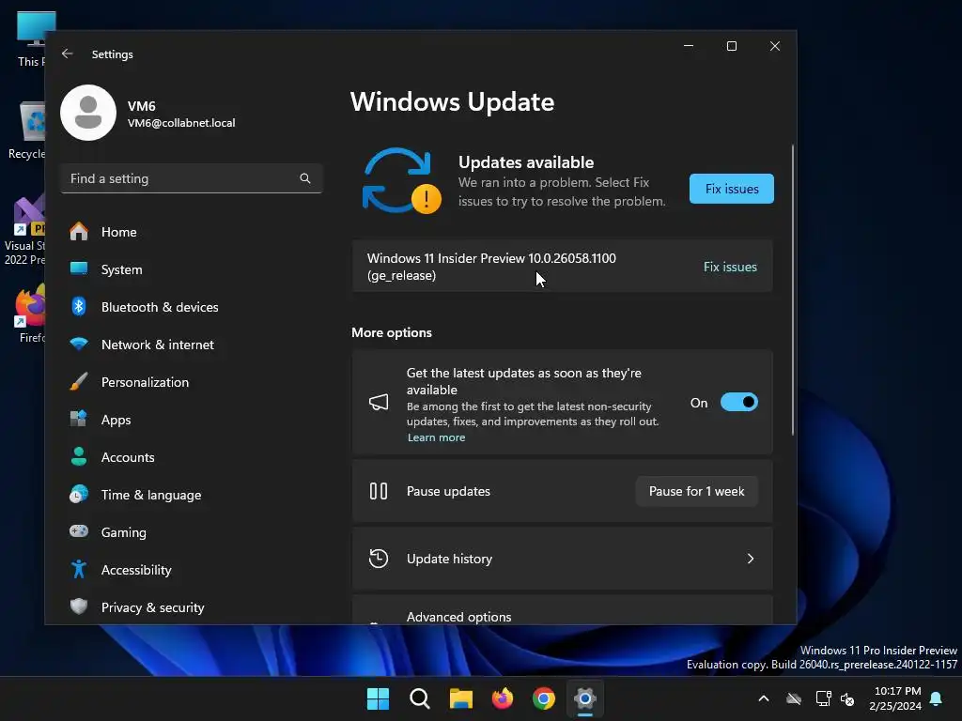Image resolution: width=962 pixels, height=721 pixels.
Task: Click the Personalization paintbrush icon
Action: tap(79, 381)
